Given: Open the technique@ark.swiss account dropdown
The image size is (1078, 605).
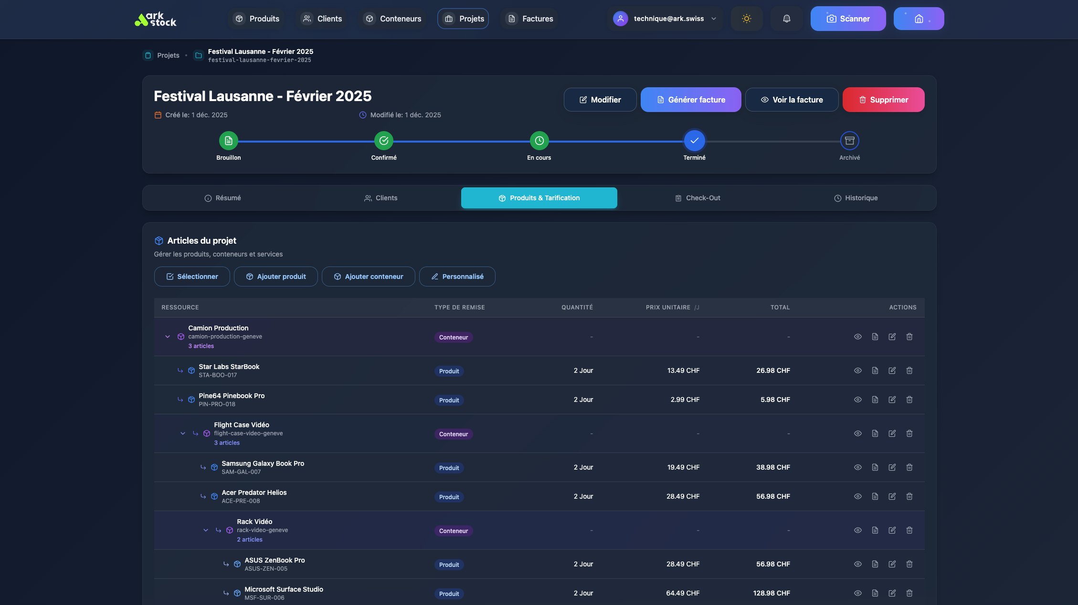Looking at the screenshot, I should click(x=665, y=19).
